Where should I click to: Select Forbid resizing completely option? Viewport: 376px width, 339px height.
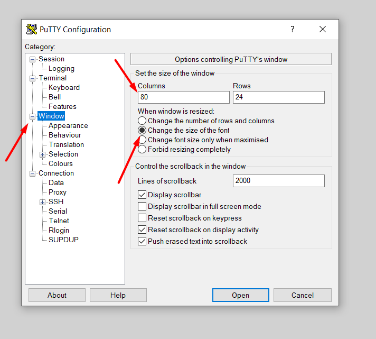184,149
